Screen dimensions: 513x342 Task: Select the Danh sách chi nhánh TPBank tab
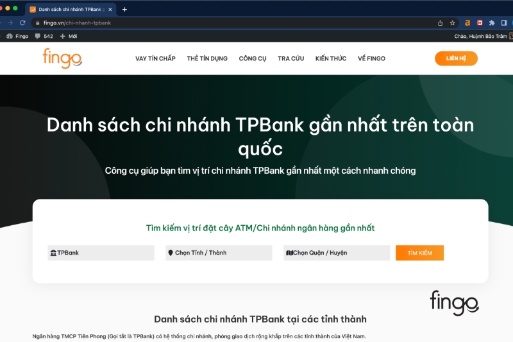click(x=71, y=10)
